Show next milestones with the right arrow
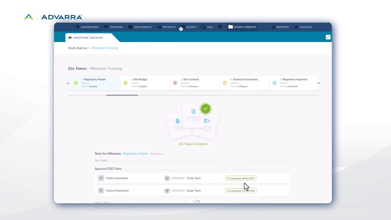 coord(319,83)
